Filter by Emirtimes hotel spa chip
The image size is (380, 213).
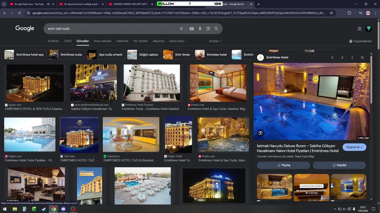click(x=26, y=55)
